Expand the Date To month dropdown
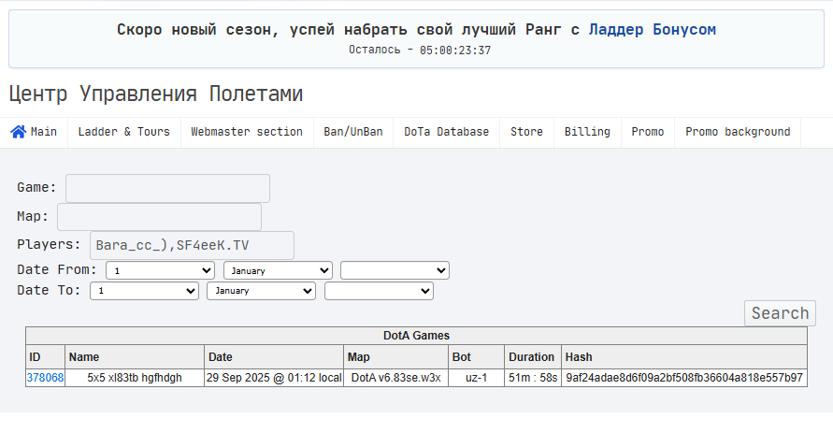This screenshot has height=433, width=833. tap(261, 291)
